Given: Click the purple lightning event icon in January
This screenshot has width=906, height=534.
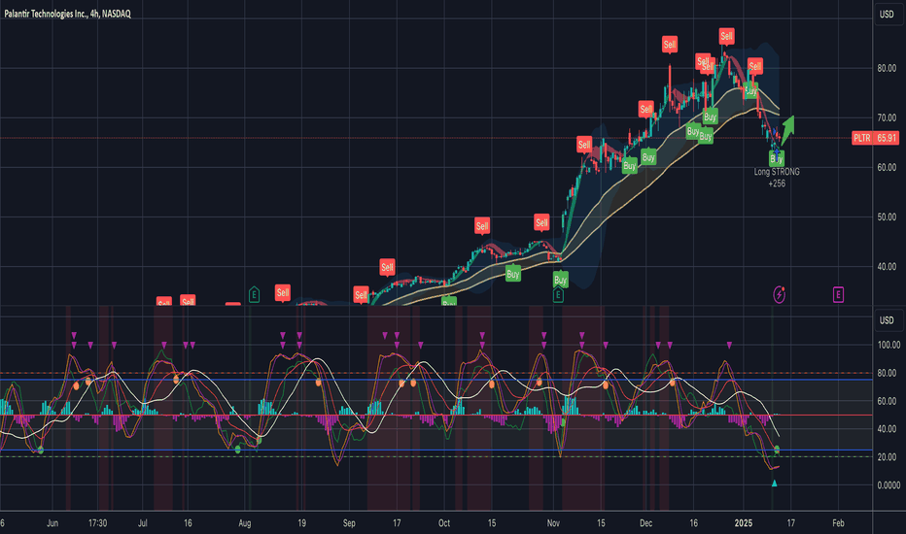Looking at the screenshot, I should [779, 295].
